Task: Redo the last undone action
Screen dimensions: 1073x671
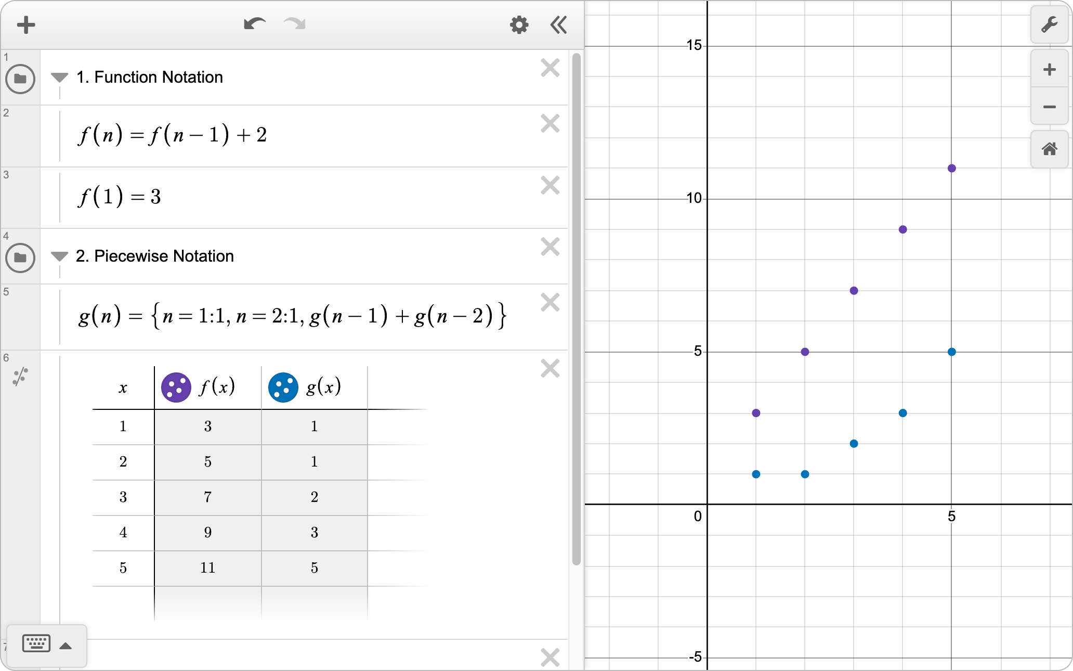Action: [295, 24]
